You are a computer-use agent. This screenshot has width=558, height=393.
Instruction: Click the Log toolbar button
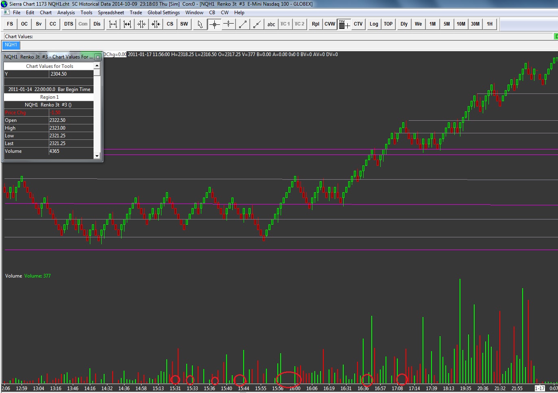[374, 24]
